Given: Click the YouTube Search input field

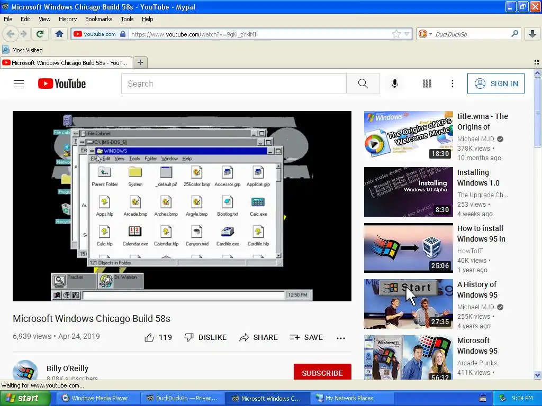Looking at the screenshot, I should click(x=233, y=84).
